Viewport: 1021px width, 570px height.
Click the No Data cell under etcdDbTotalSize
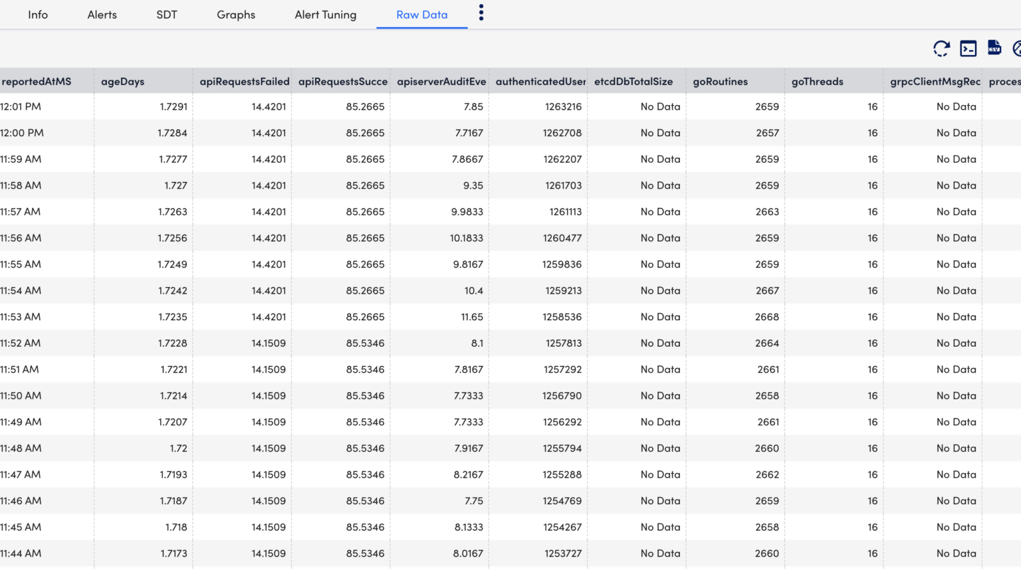point(660,106)
